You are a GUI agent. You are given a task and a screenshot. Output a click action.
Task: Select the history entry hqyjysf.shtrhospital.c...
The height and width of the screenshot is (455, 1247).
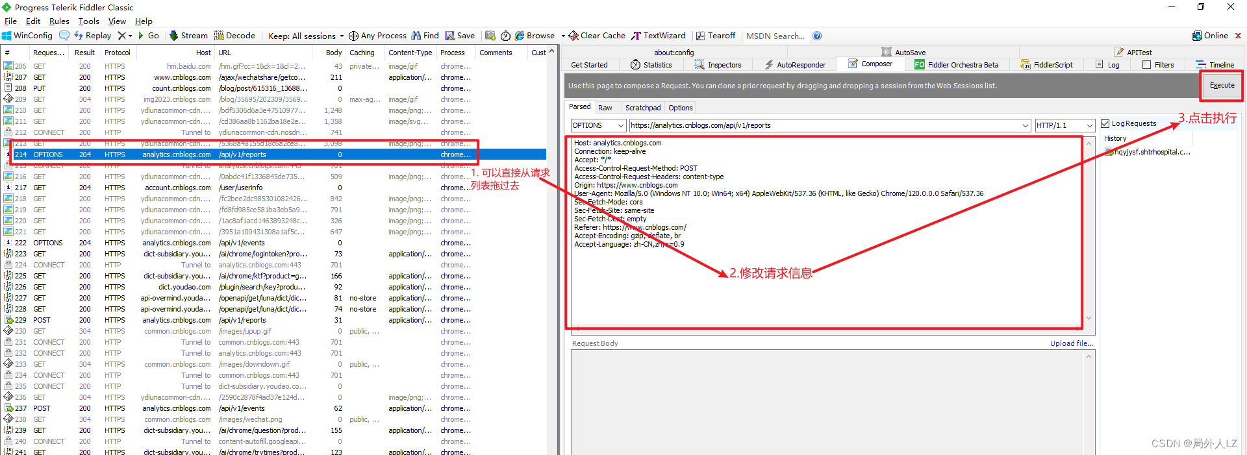[x=1148, y=152]
